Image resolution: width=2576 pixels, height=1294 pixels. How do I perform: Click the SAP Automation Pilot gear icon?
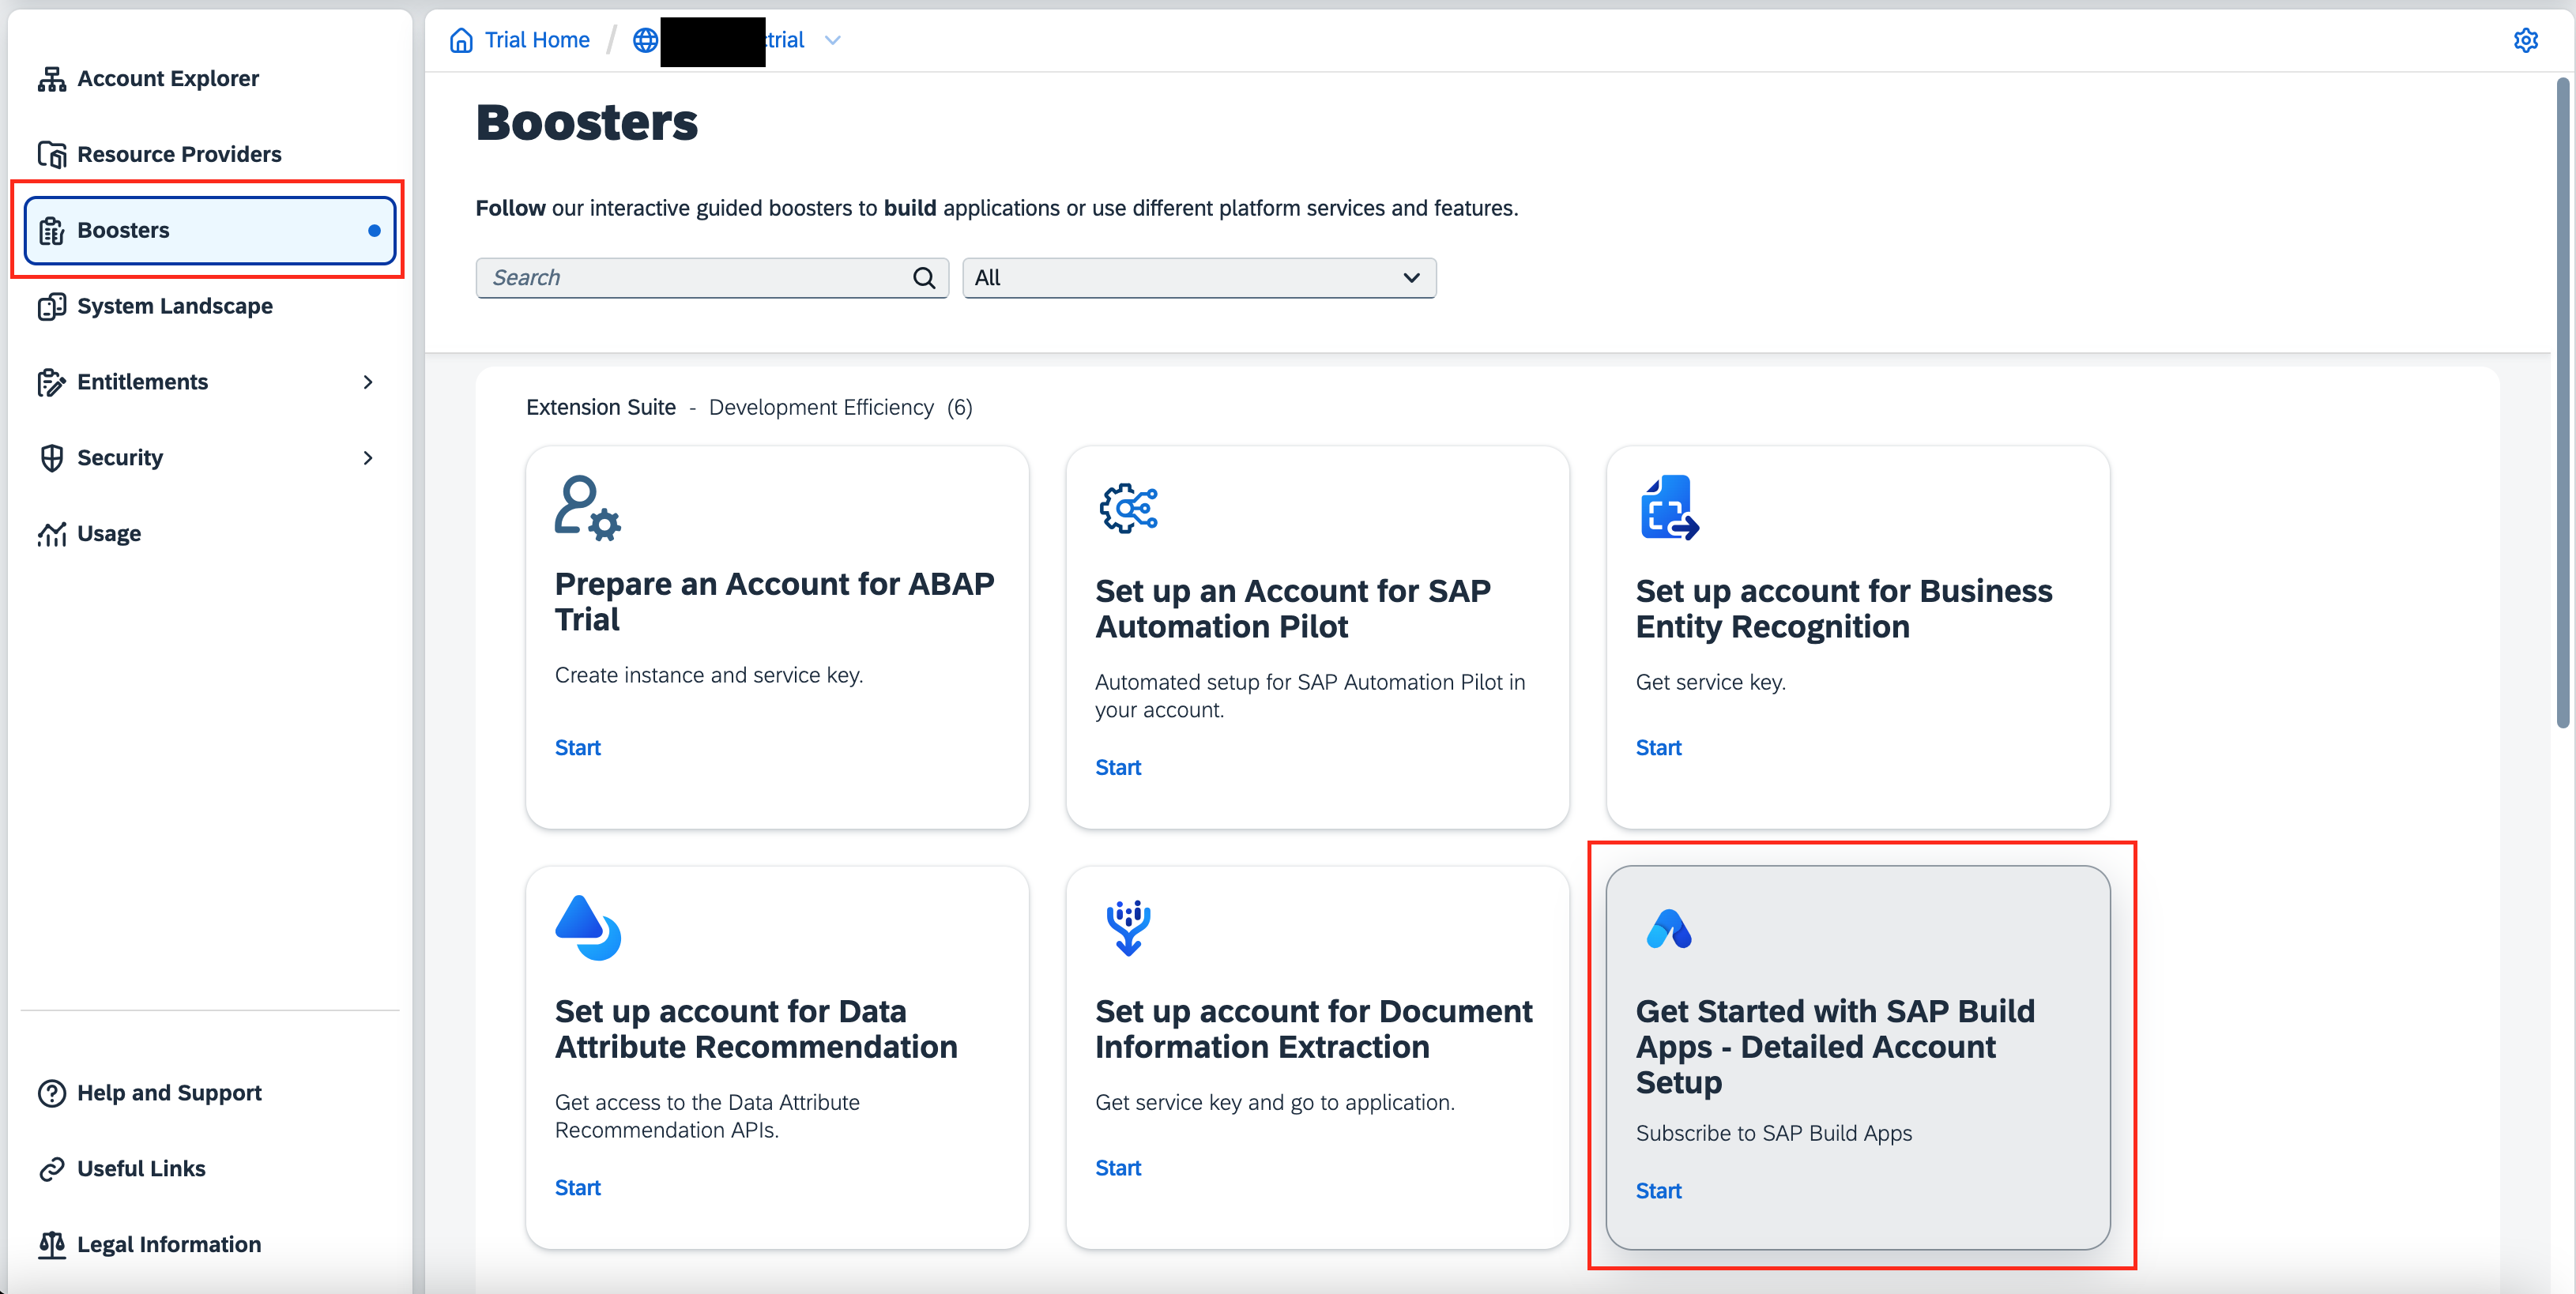[x=1128, y=508]
